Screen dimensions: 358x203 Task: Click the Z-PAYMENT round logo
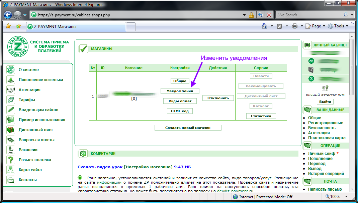[x=18, y=47]
